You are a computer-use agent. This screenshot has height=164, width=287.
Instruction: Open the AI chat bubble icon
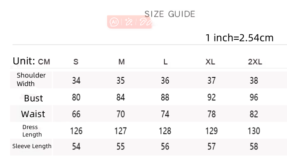(114, 22)
